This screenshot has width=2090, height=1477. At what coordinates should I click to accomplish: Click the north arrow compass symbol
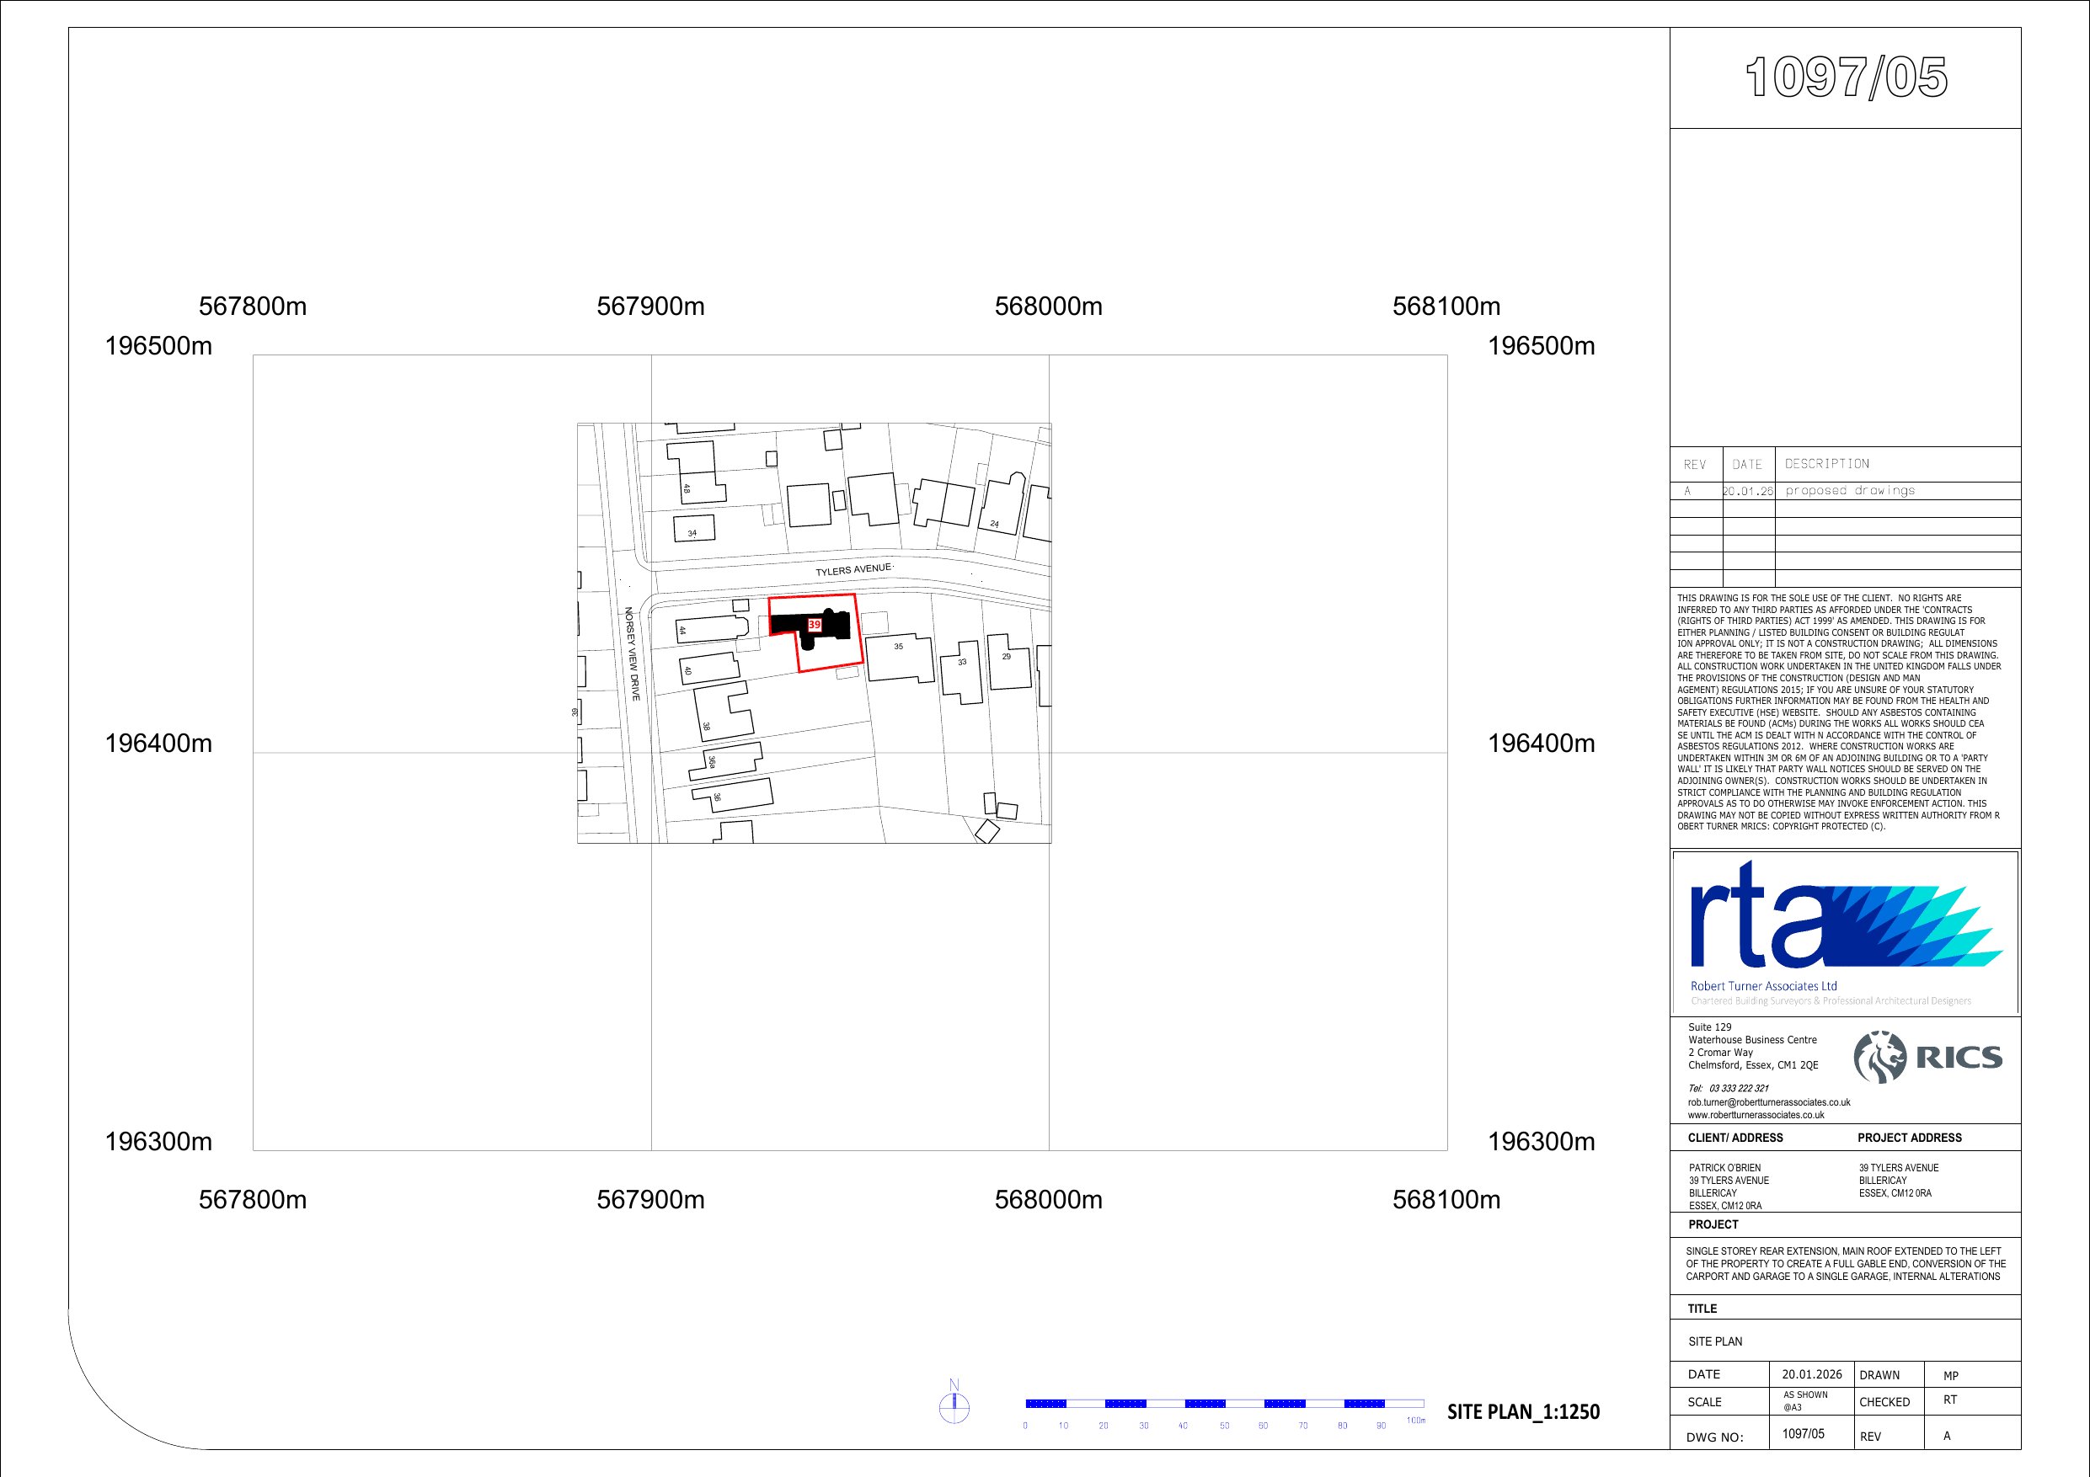(x=954, y=1406)
